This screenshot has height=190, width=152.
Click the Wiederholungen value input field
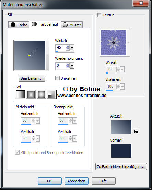coord(61,66)
